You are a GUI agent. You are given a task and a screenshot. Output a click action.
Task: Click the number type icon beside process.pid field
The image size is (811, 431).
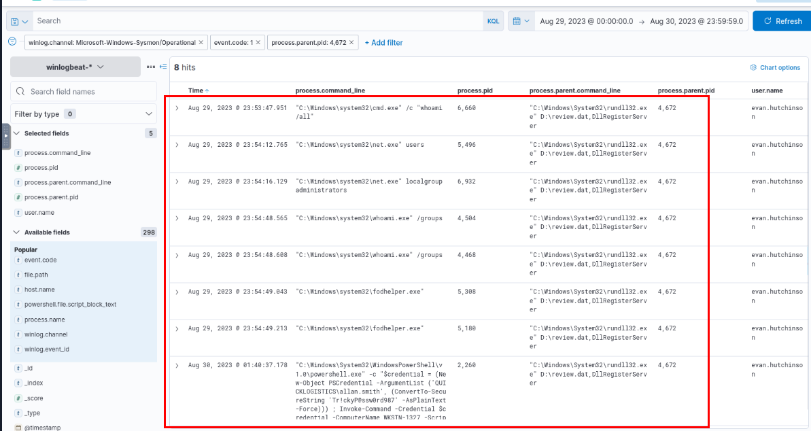(x=18, y=168)
